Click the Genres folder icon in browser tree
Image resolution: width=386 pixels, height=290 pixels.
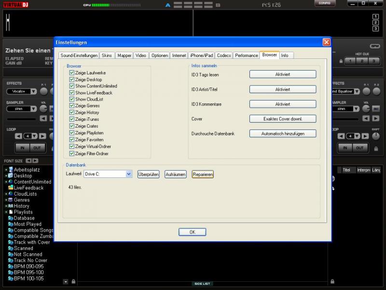tap(11, 200)
